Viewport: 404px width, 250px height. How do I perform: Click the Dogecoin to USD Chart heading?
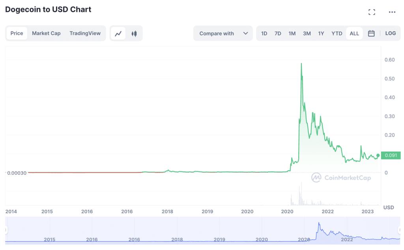[48, 9]
